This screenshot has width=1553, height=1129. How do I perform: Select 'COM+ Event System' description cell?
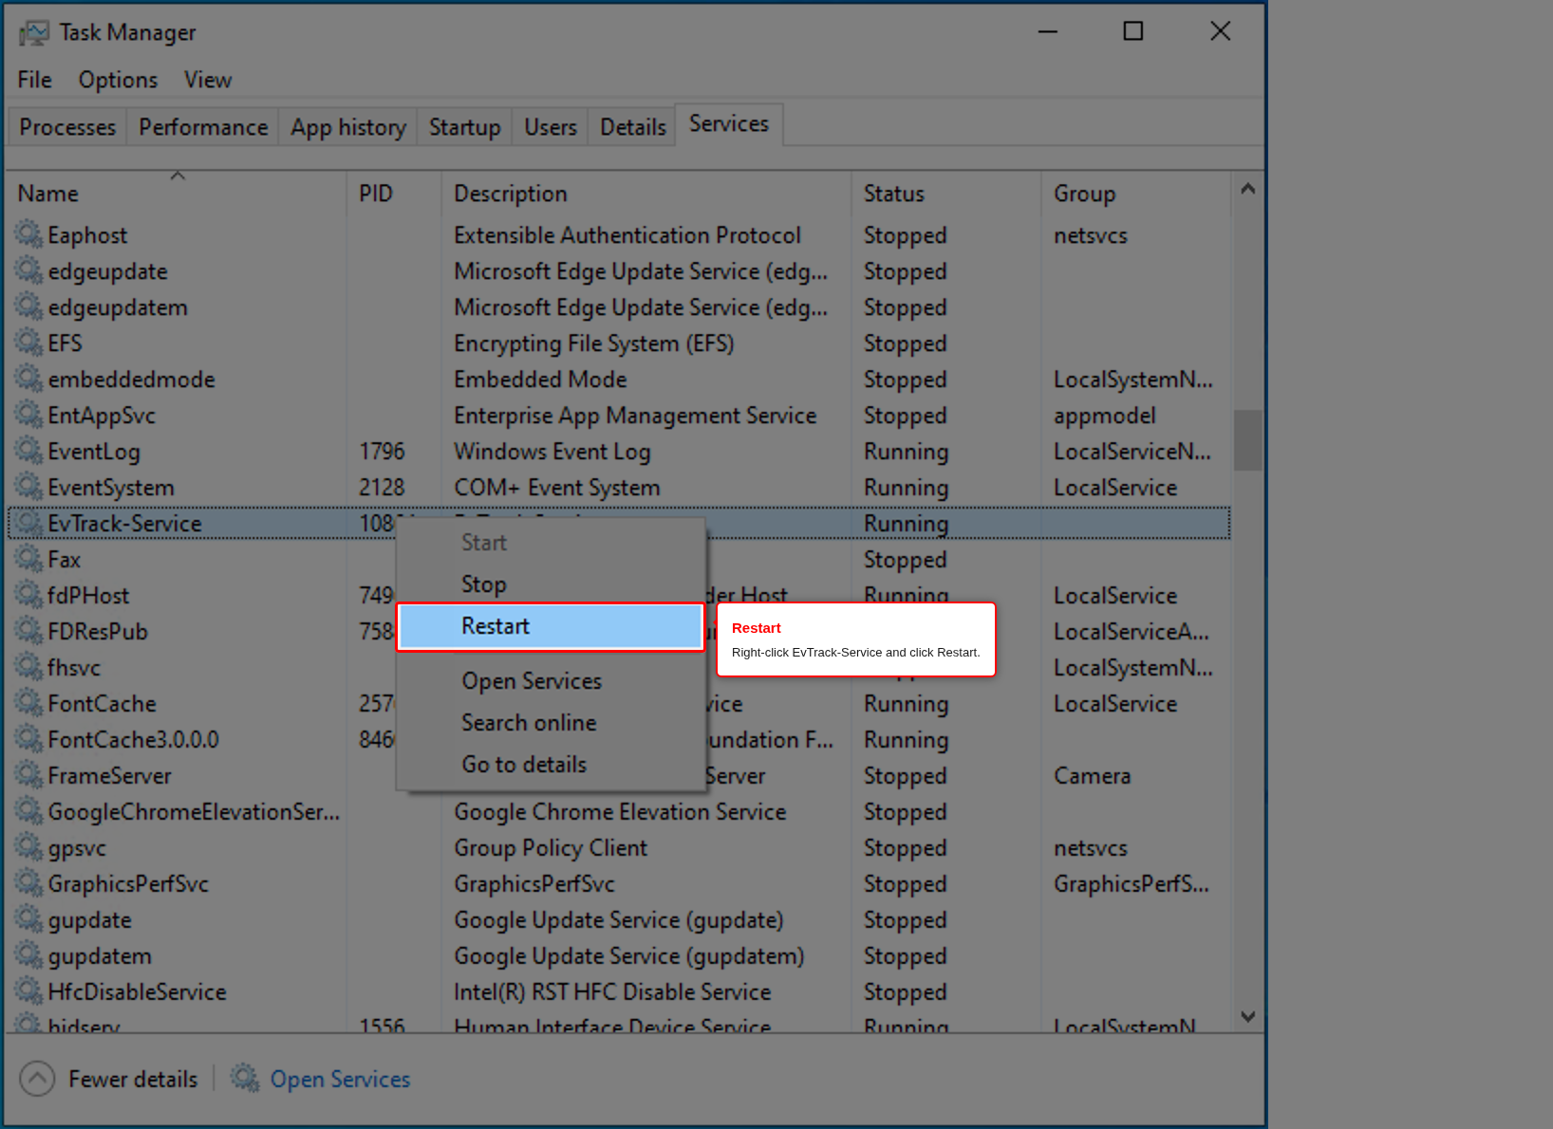pos(556,488)
